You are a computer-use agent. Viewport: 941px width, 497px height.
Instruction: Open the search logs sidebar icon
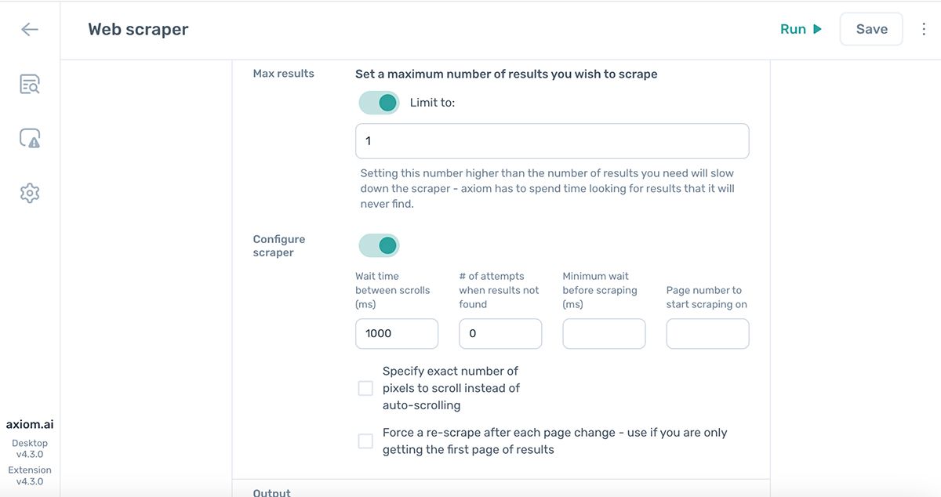(x=30, y=84)
